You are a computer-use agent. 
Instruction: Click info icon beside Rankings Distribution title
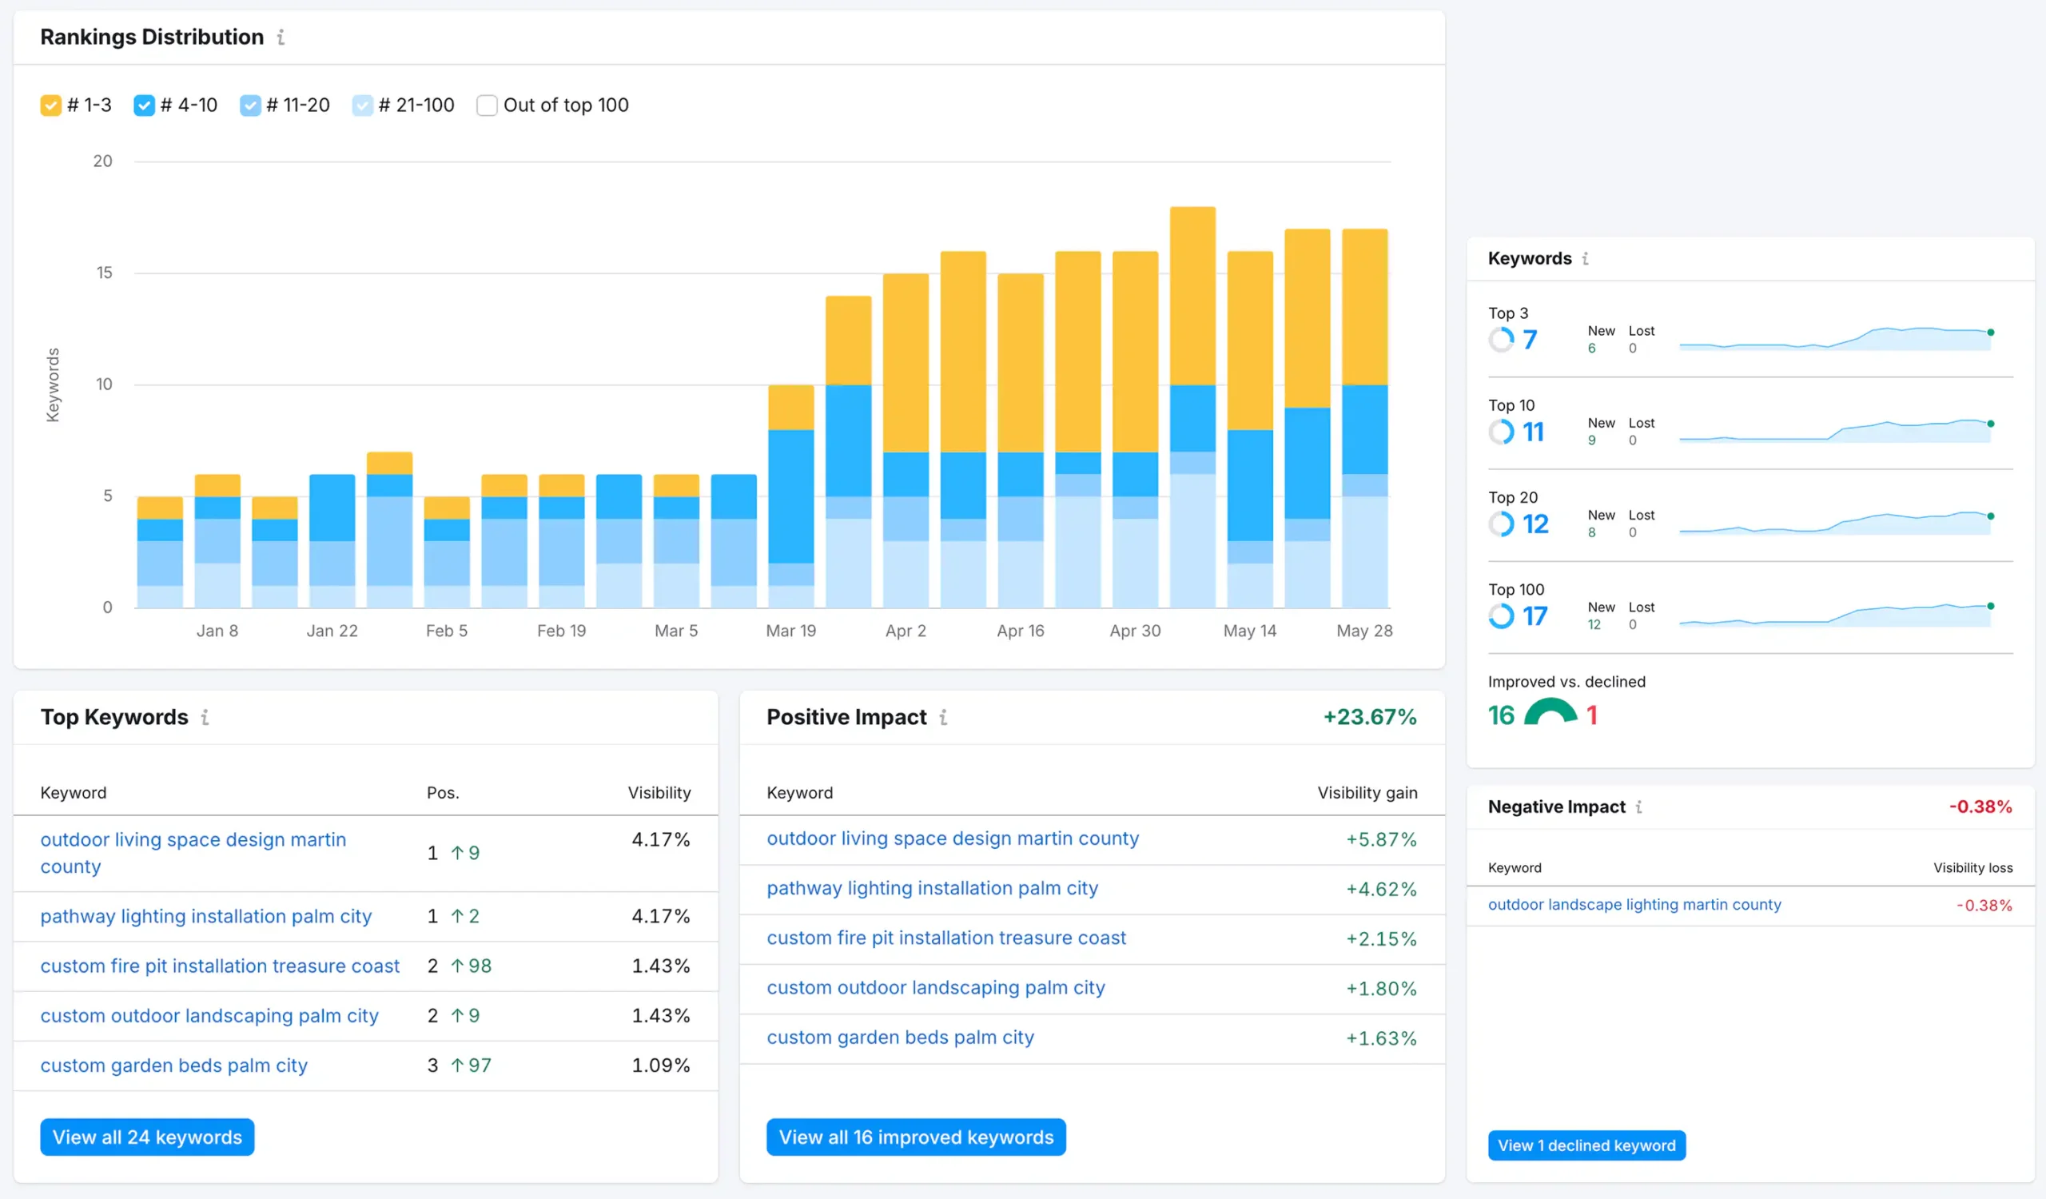(x=281, y=38)
